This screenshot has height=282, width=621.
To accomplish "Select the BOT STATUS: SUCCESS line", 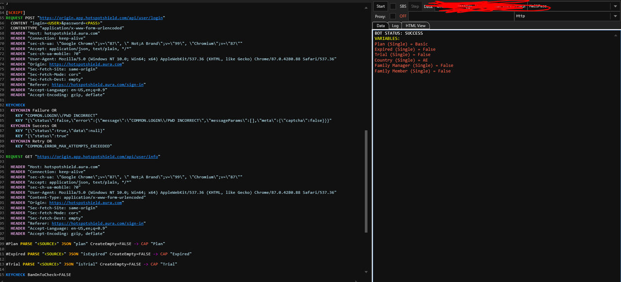I will click(399, 33).
